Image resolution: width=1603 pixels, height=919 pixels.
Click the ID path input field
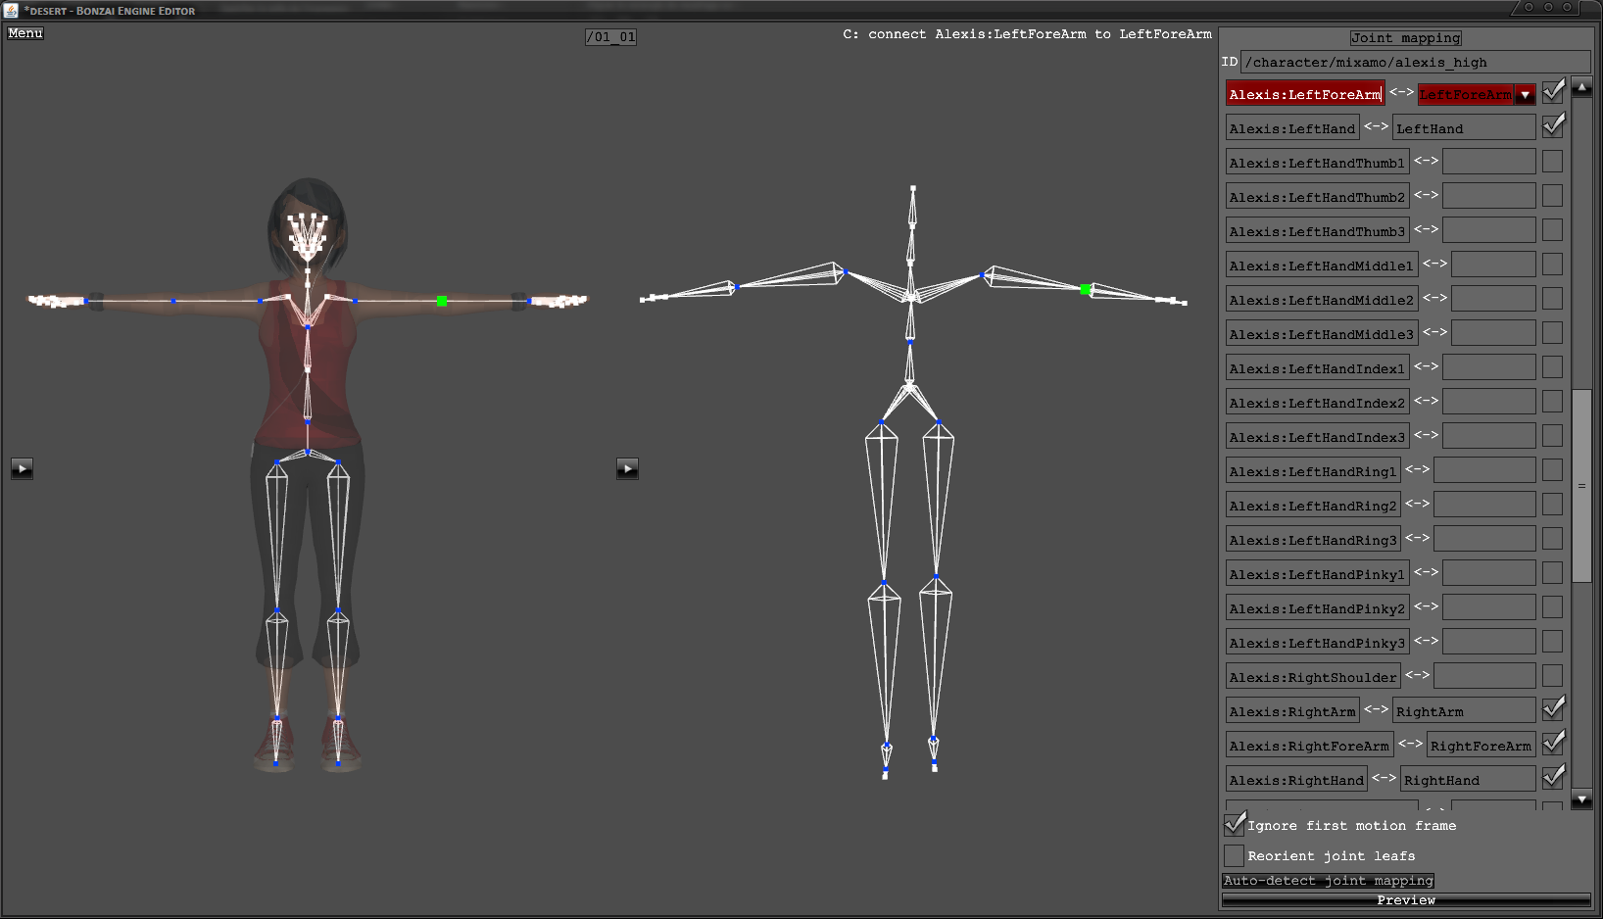click(x=1414, y=63)
